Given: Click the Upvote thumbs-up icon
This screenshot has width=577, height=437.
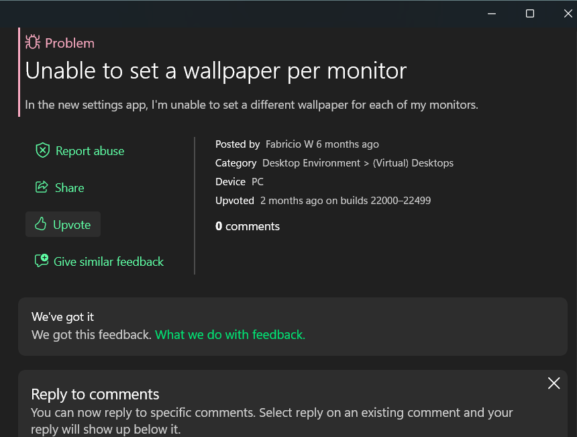Looking at the screenshot, I should 40,224.
